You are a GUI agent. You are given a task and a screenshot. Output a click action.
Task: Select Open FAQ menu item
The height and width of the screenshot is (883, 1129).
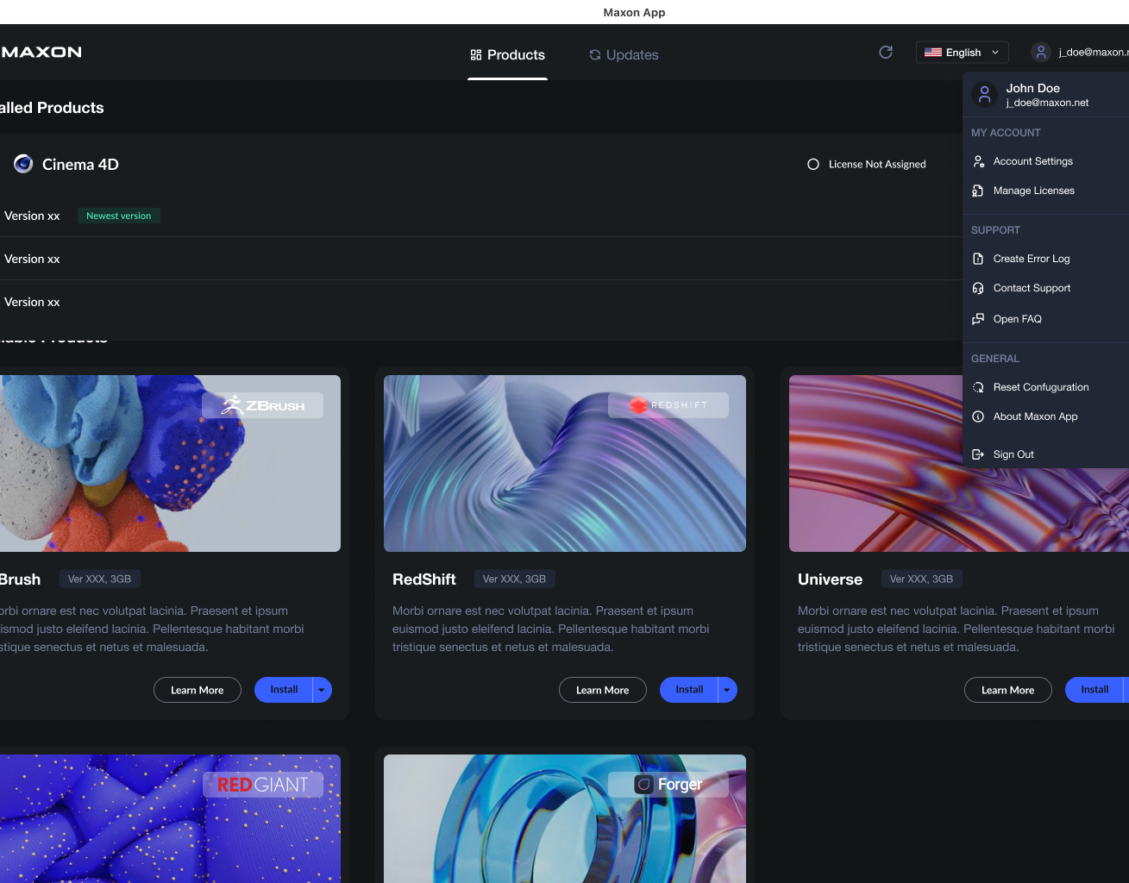(1045, 319)
